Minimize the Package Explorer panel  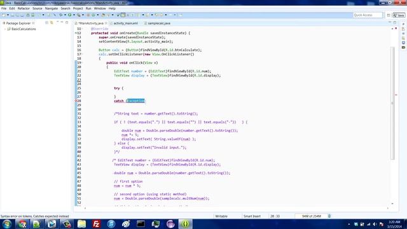tap(62, 23)
